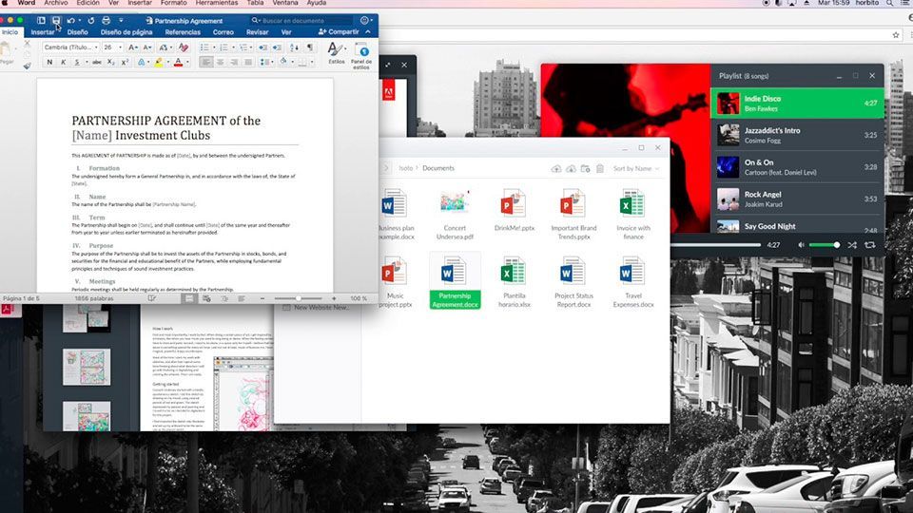Click the smiley feedback icon in Word
Screen dimensions: 913x513
click(364, 20)
